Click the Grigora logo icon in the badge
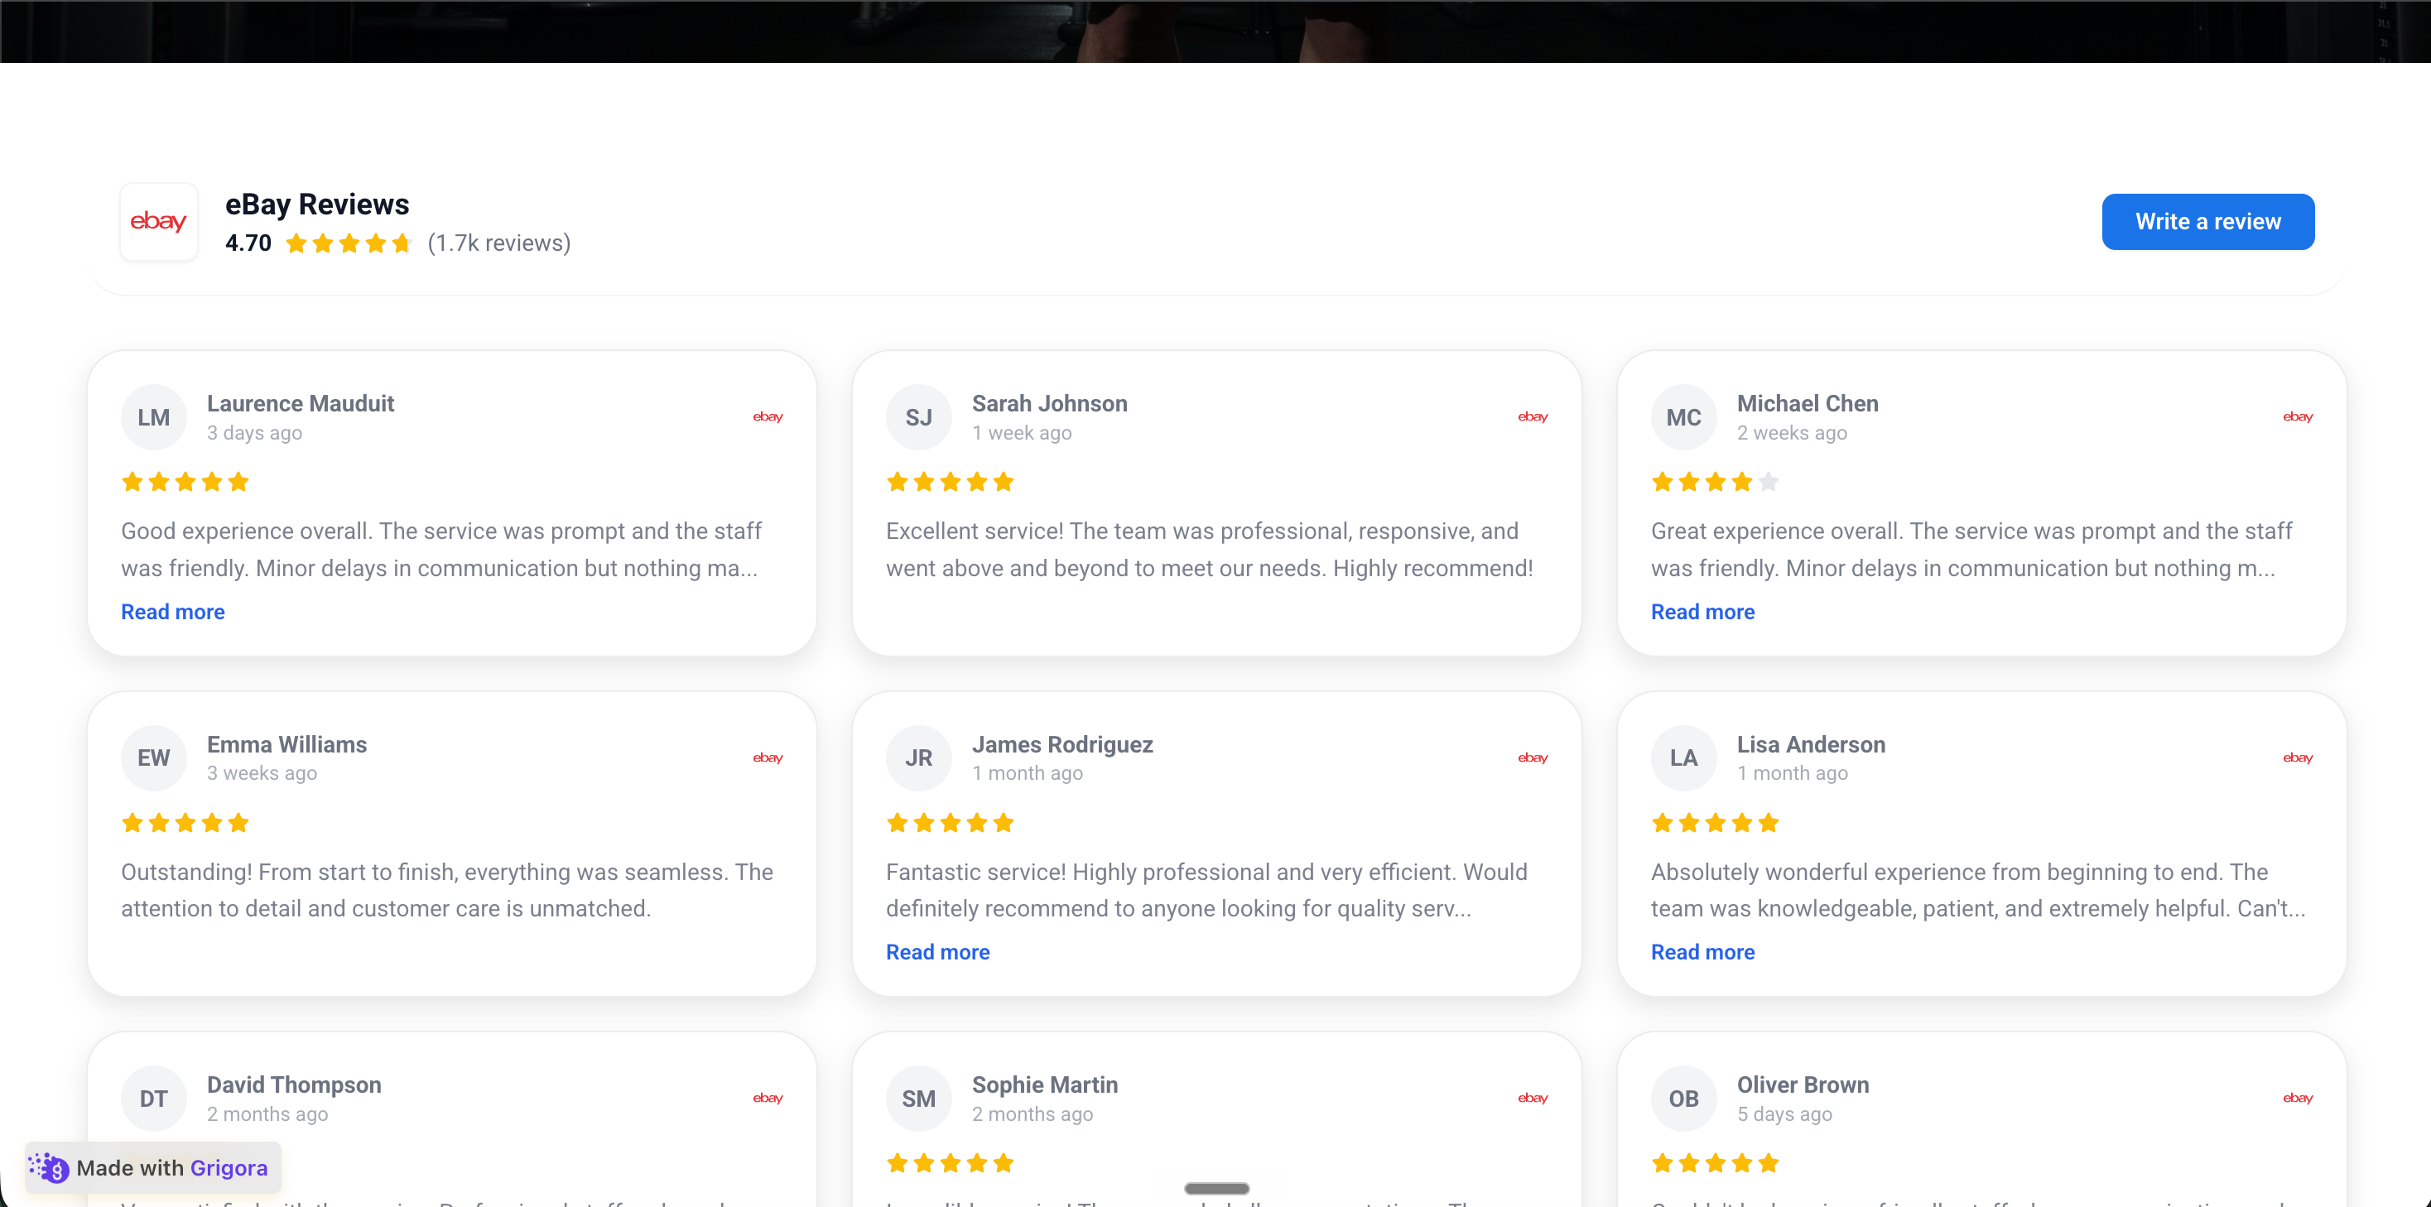Screen dimensions: 2431x1207 (x=49, y=1168)
